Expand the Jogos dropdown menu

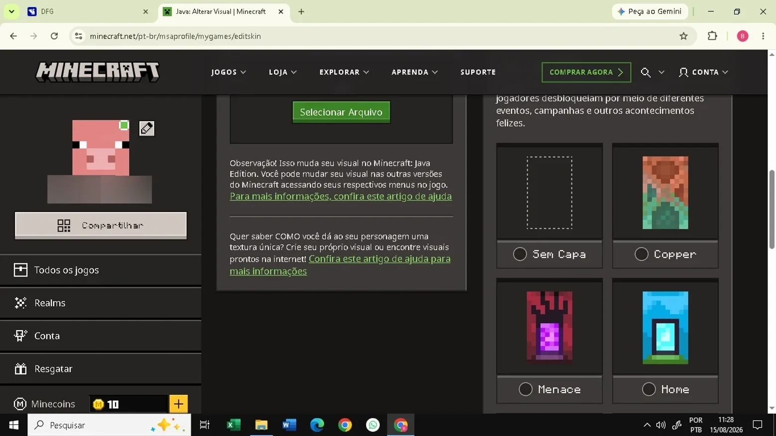tap(229, 72)
